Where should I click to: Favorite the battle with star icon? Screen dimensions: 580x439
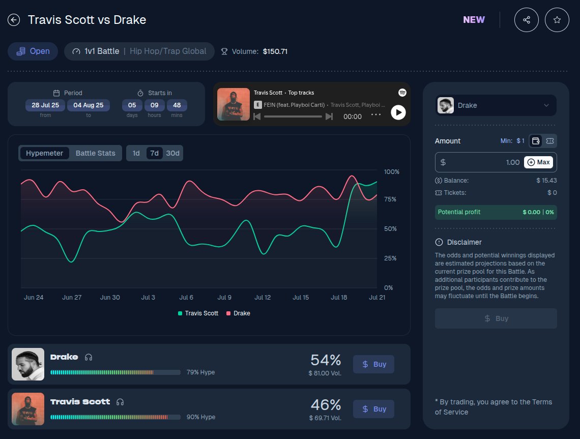pyautogui.click(x=557, y=20)
